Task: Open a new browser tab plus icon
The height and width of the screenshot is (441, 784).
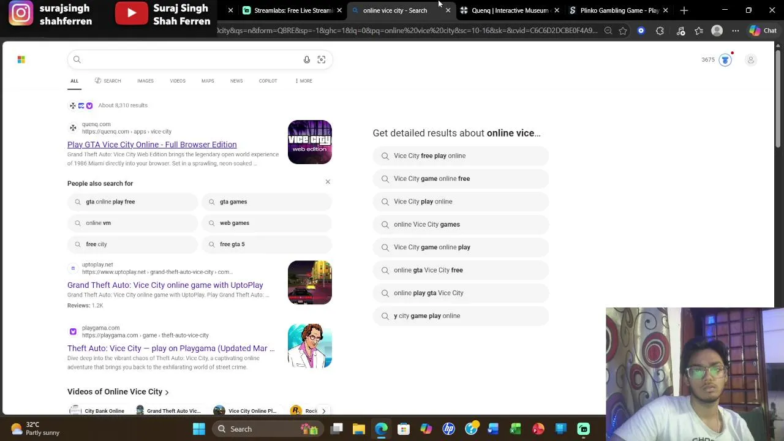Action: (684, 10)
